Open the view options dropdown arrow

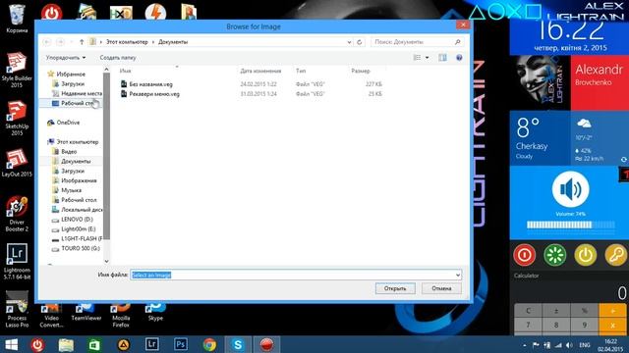point(428,58)
